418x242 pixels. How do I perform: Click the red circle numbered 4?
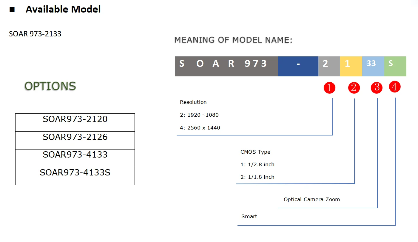pyautogui.click(x=394, y=87)
